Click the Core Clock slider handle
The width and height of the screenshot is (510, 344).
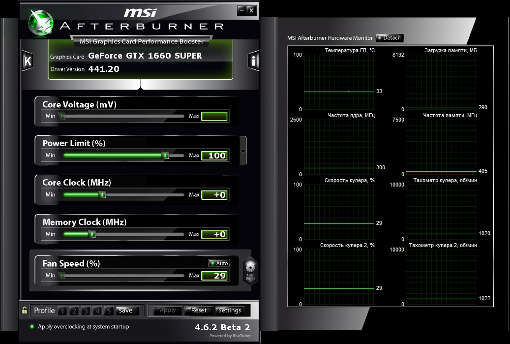click(103, 195)
